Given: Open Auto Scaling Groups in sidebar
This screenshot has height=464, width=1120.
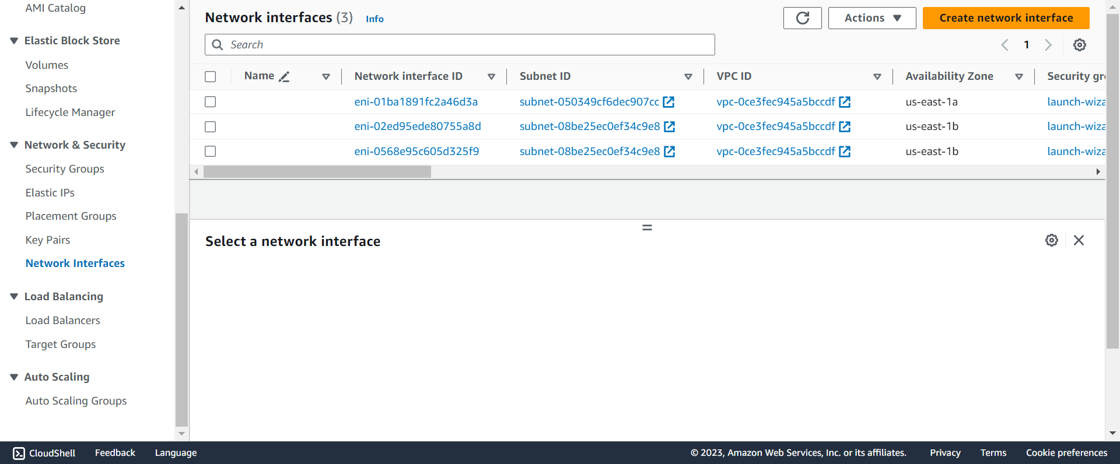Looking at the screenshot, I should pos(76,401).
